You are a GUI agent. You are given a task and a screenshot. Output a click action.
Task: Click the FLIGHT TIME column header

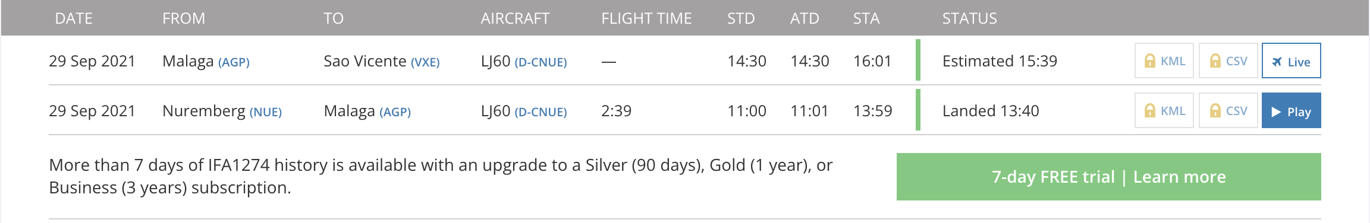pyautogui.click(x=646, y=18)
